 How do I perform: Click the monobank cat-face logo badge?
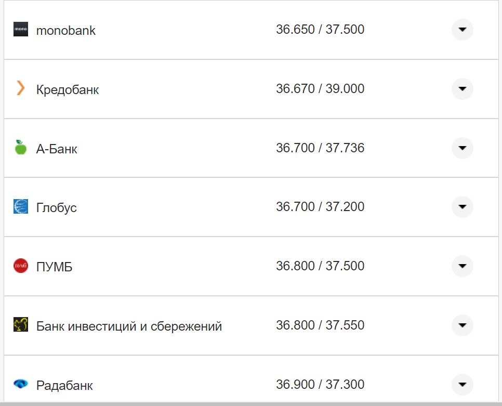coord(20,30)
